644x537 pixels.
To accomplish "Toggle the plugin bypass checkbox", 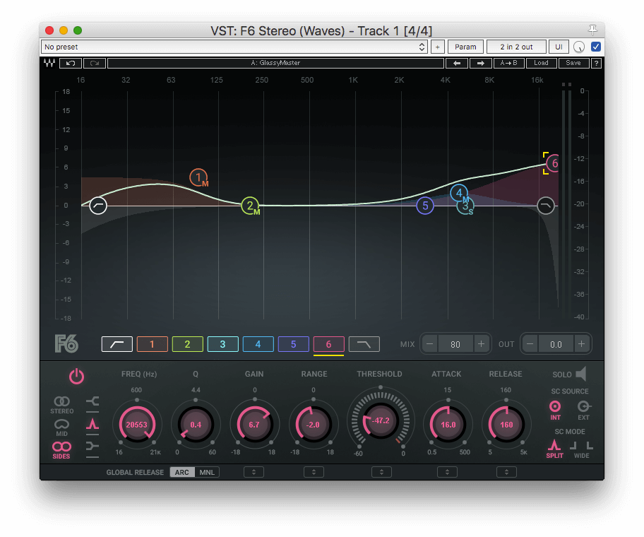I will pos(596,47).
